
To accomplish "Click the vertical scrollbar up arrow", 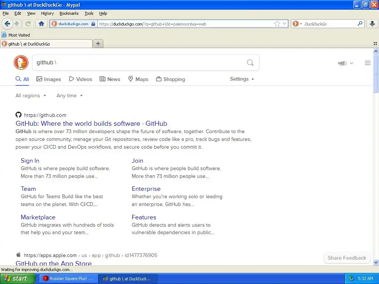I will pos(376,51).
